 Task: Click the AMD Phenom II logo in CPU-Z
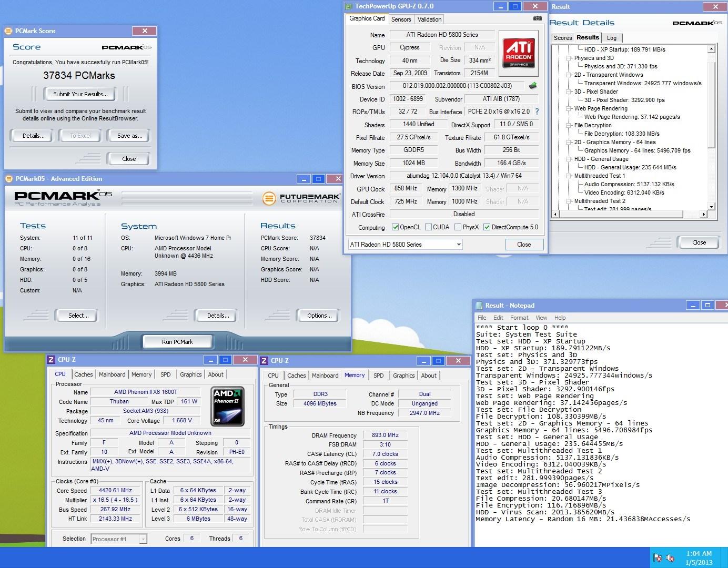227,407
